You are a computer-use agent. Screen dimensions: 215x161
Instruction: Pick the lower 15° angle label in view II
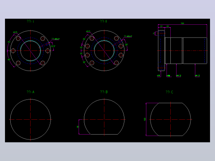(81, 54)
